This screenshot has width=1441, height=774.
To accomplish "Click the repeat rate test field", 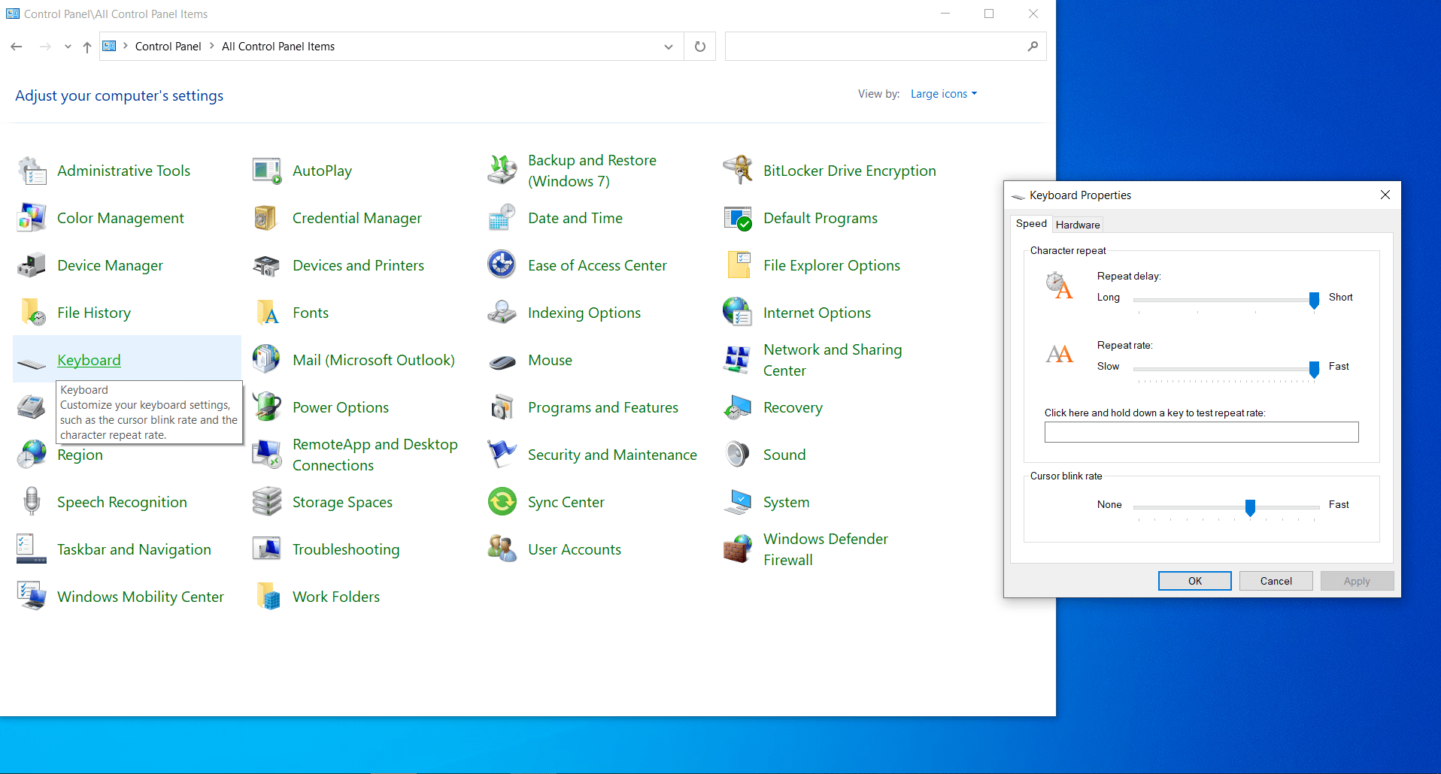I will (1201, 432).
